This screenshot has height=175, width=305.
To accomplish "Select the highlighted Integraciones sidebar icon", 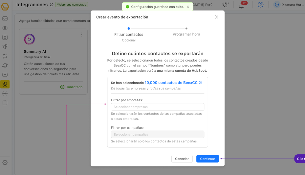I will point(5,84).
